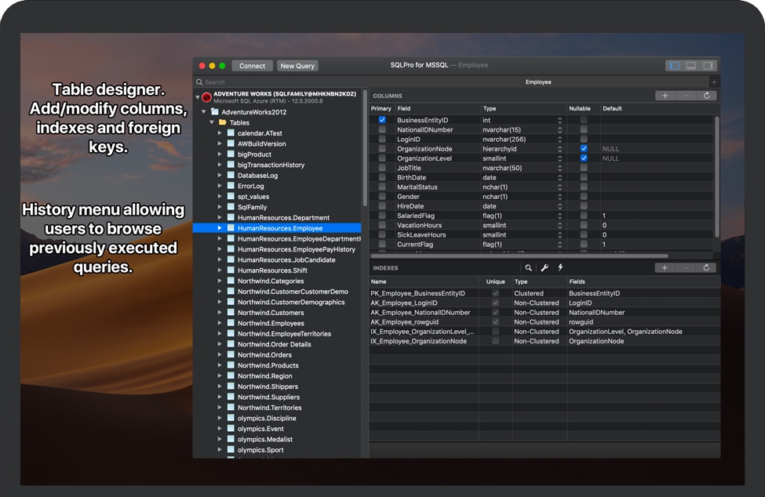Show the indexes search magnifier view
Viewport: 765px width, 497px height.
pyautogui.click(x=529, y=268)
